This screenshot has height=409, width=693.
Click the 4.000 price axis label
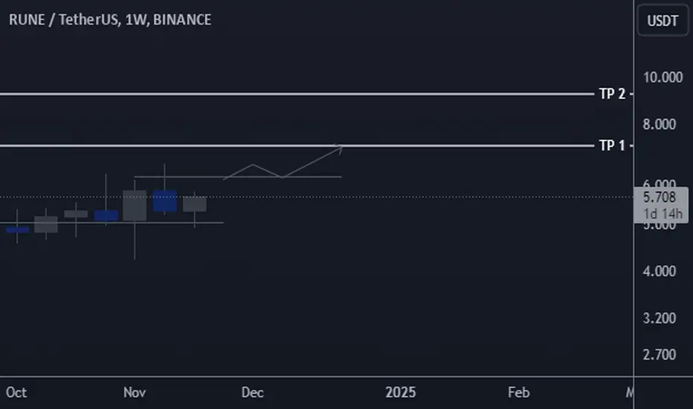click(659, 271)
